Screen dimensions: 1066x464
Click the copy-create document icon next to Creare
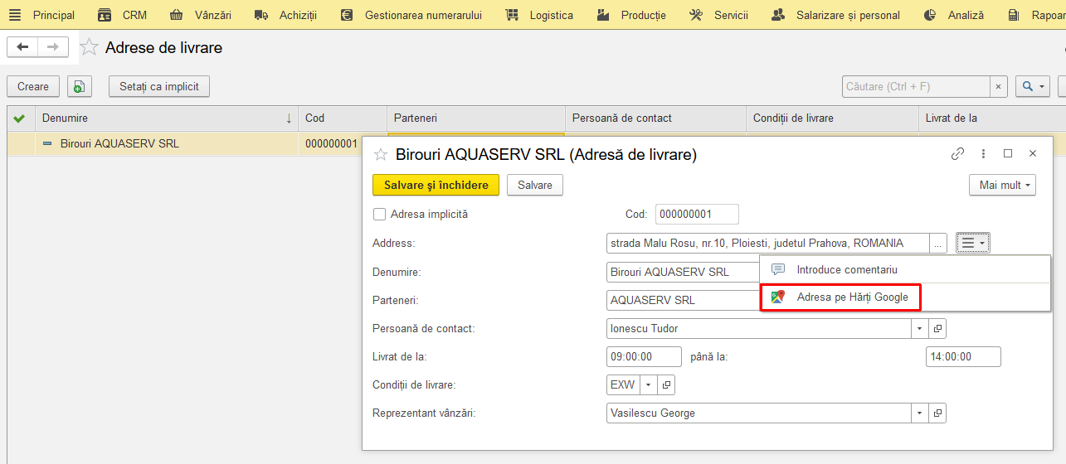tap(79, 86)
